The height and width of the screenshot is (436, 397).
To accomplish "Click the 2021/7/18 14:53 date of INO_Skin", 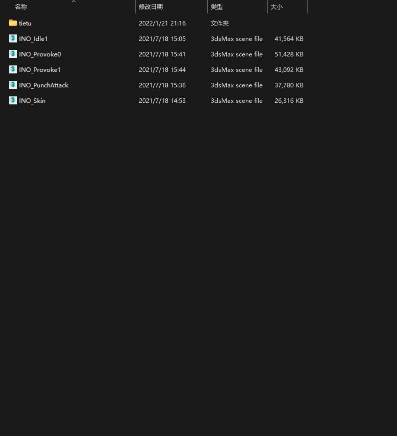I will tap(162, 101).
